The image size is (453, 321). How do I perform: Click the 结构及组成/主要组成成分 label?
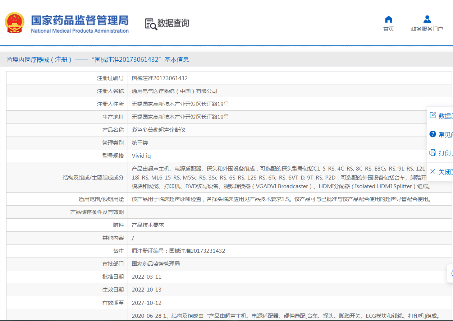click(x=93, y=178)
